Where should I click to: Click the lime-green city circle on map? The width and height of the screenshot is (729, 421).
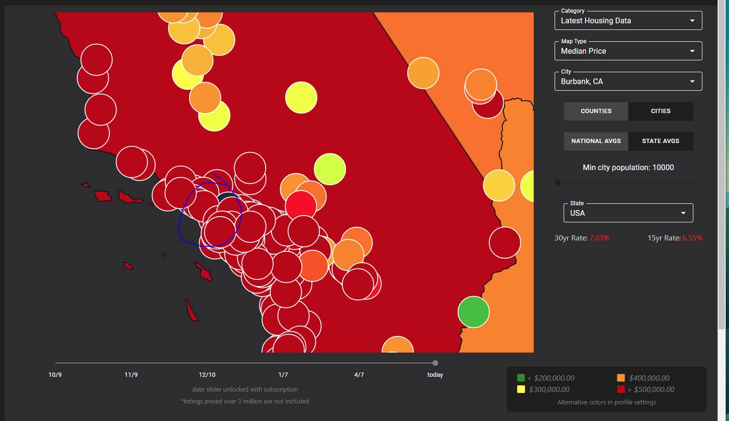point(330,169)
